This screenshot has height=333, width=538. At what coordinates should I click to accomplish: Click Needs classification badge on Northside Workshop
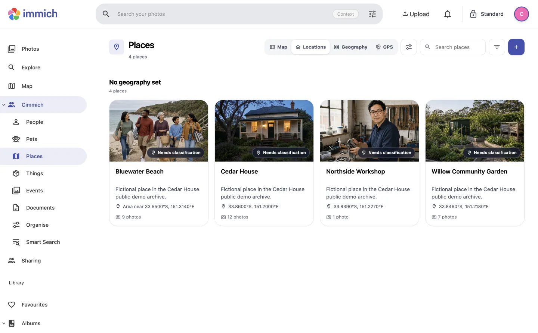386,153
